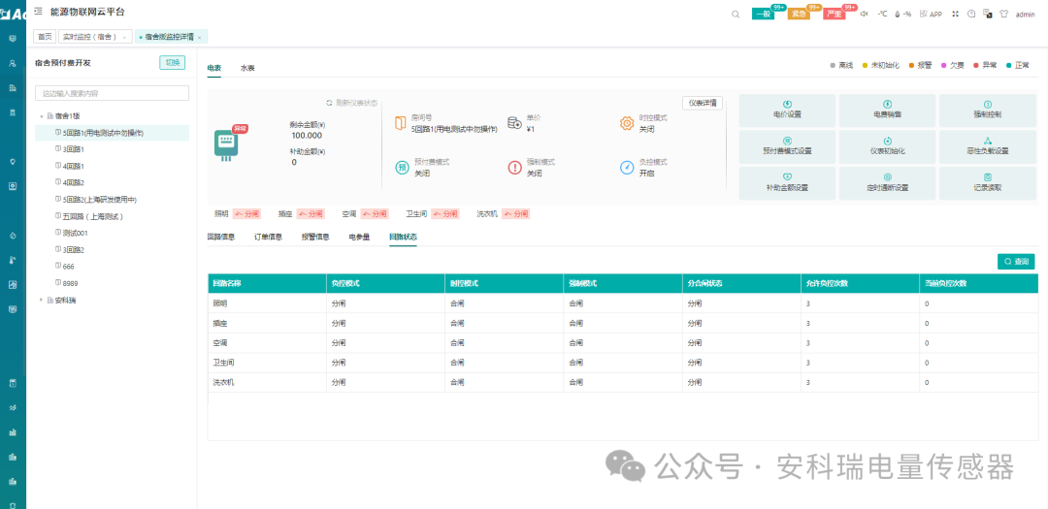Switch to the 电表 tab
Image resolution: width=1048 pixels, height=509 pixels.
click(213, 68)
